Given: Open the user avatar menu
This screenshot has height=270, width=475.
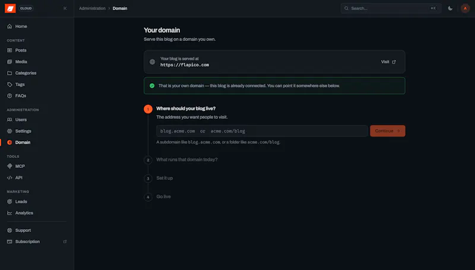Looking at the screenshot, I should pyautogui.click(x=465, y=8).
